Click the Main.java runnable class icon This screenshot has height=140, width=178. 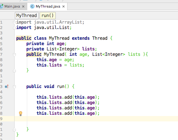tap(2, 6)
